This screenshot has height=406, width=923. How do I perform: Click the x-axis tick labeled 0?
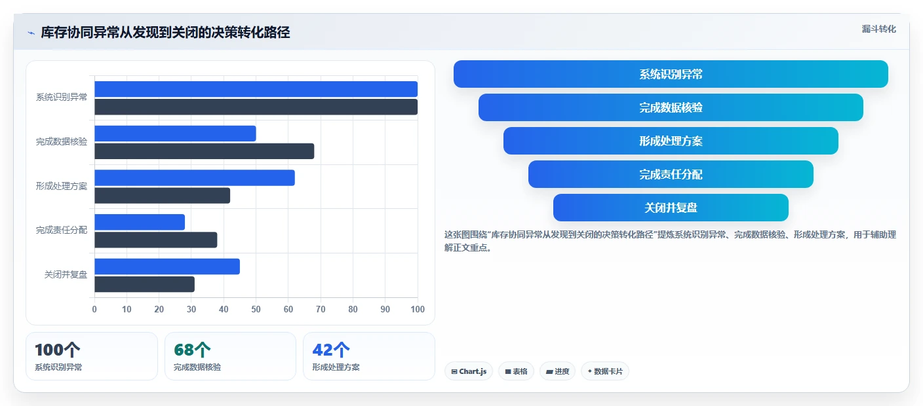(x=94, y=309)
